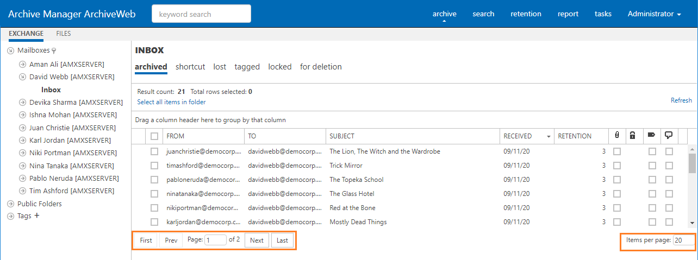This screenshot has height=260, width=698.
Task: Switch to the FILES tab
Action: [x=64, y=34]
